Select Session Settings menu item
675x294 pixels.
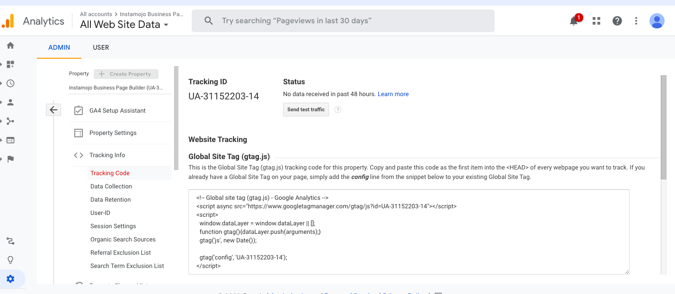click(x=113, y=226)
